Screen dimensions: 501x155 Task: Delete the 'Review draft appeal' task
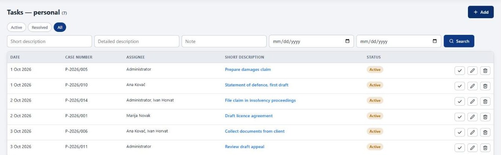[x=485, y=148]
